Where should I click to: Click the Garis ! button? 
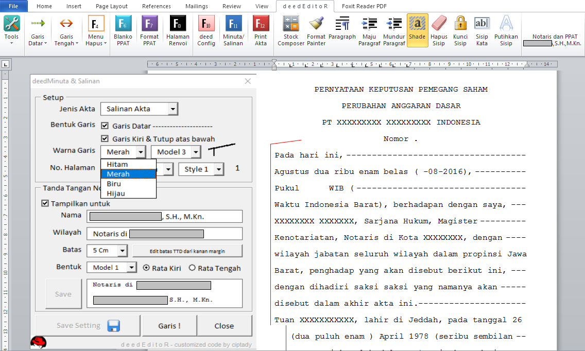[x=169, y=326]
